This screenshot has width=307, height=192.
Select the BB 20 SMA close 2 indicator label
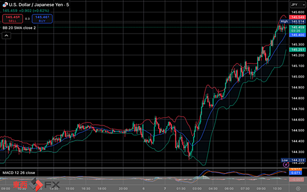coord(19,28)
